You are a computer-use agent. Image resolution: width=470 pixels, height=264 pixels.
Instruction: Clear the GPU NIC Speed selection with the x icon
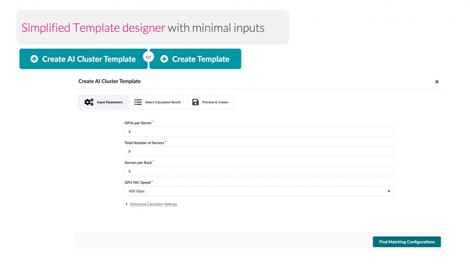(388, 191)
